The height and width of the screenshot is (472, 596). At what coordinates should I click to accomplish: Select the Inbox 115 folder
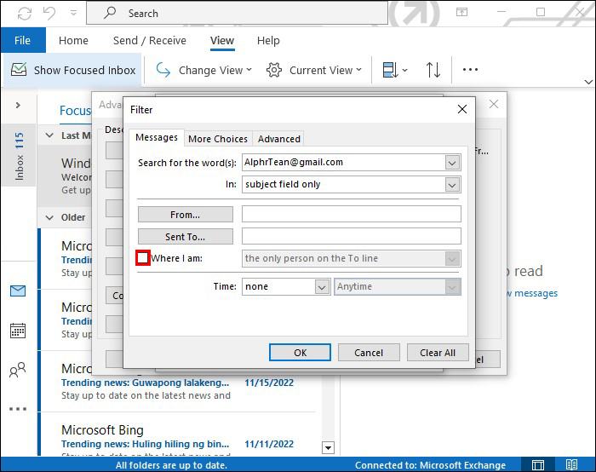(19, 156)
